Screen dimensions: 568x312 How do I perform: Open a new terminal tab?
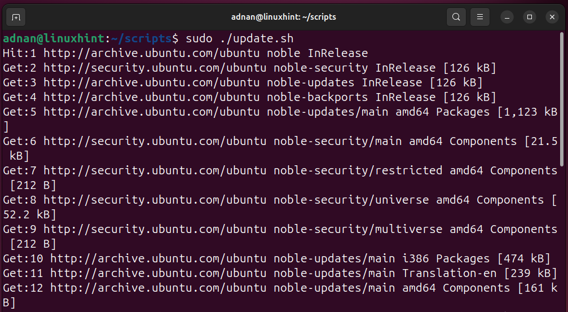16,17
